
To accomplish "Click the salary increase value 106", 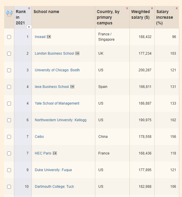I will 173,187.
